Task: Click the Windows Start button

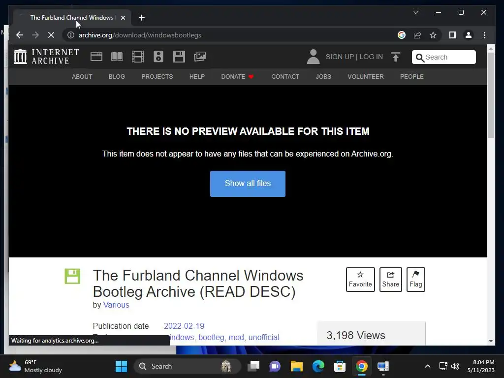Action: point(121,366)
